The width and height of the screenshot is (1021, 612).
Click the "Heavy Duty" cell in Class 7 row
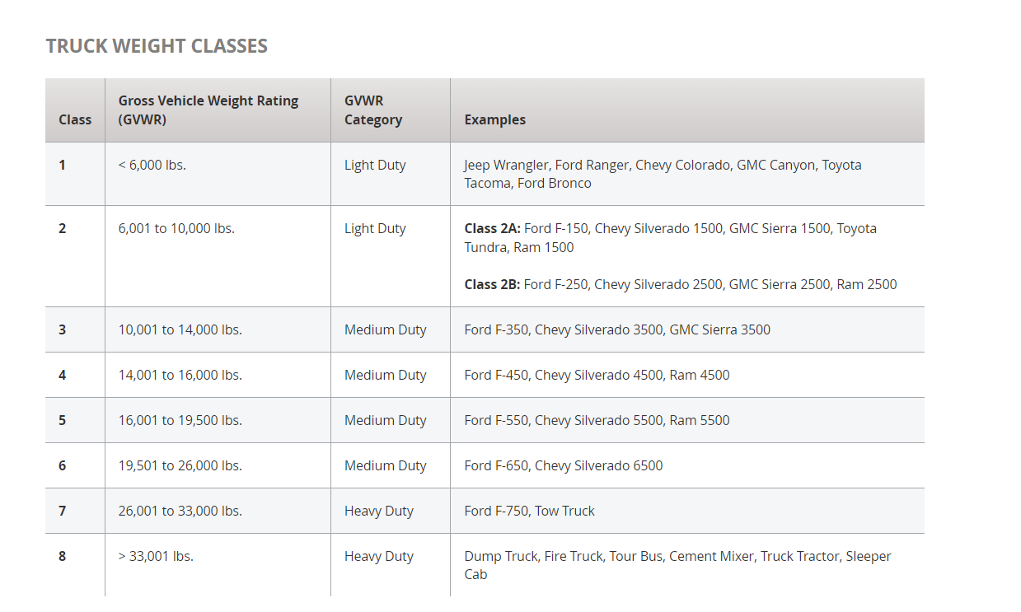click(x=379, y=511)
